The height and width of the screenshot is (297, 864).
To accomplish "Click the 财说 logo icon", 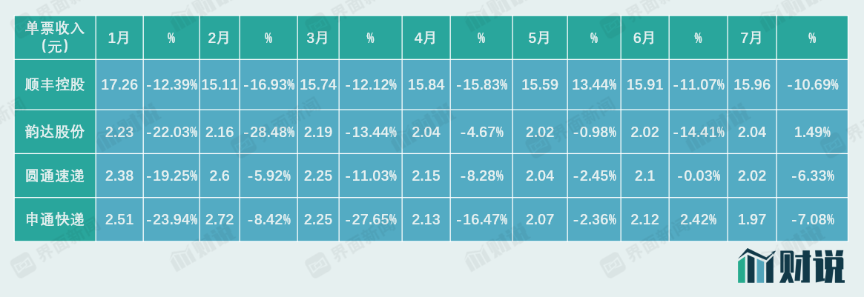I will 791,266.
